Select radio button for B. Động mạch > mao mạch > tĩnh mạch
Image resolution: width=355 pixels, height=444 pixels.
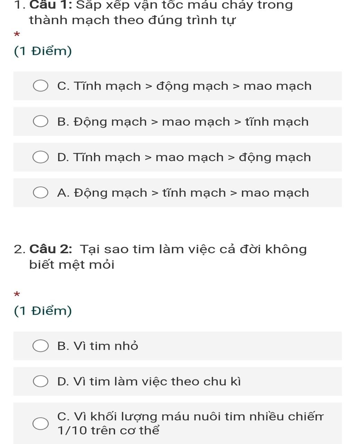pyautogui.click(x=41, y=122)
